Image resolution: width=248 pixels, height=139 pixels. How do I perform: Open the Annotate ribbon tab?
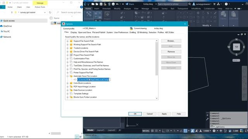(x=107, y=8)
